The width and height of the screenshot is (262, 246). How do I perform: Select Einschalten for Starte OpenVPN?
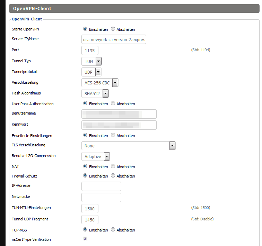click(x=85, y=29)
